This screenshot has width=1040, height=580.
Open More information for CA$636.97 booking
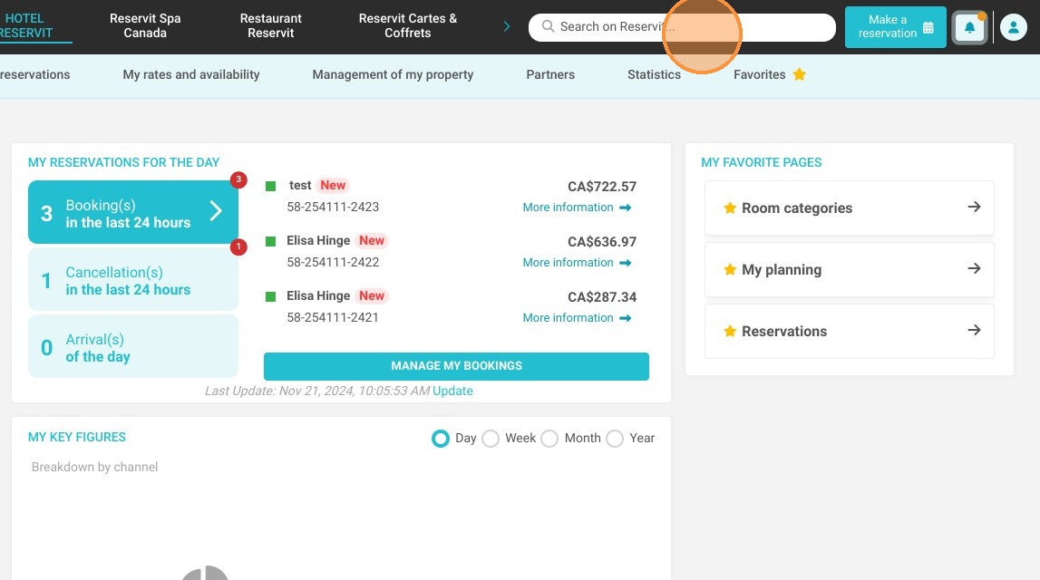point(577,263)
